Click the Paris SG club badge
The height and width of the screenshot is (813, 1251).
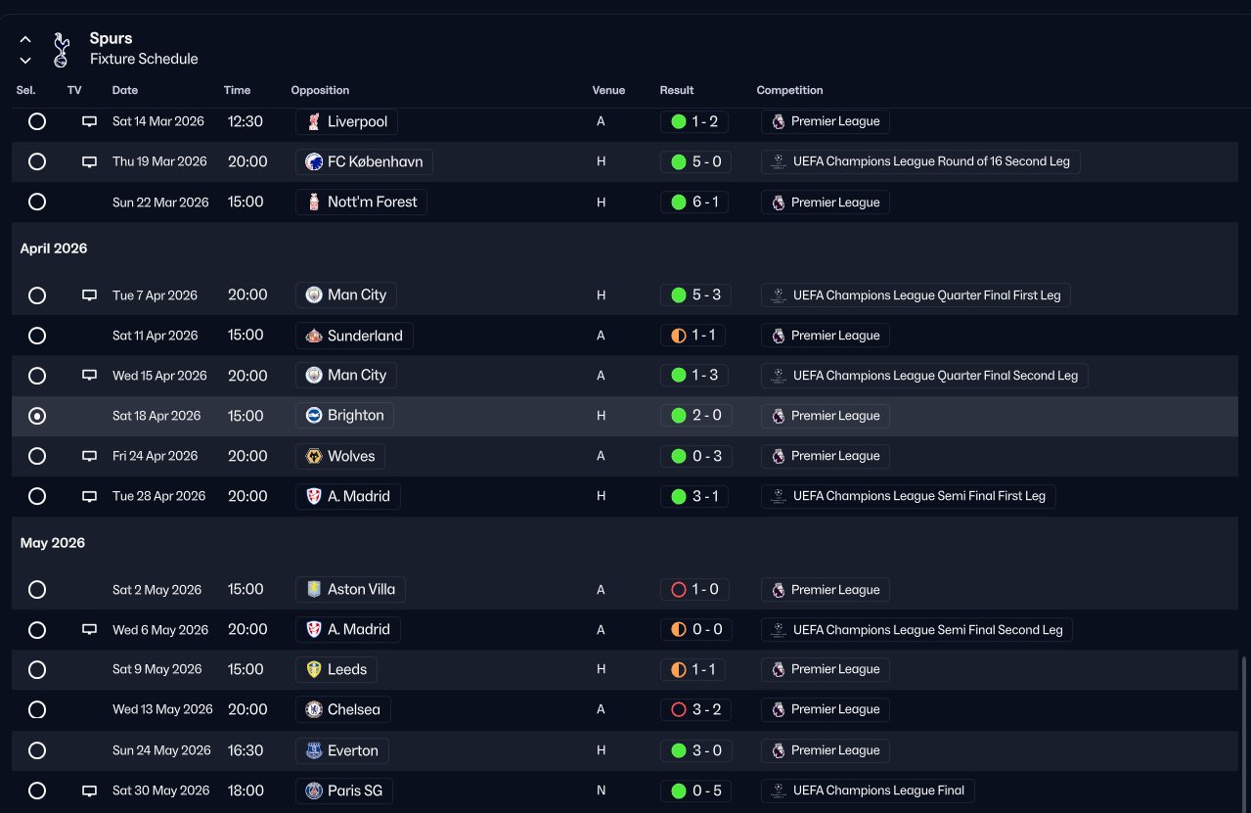point(314,790)
